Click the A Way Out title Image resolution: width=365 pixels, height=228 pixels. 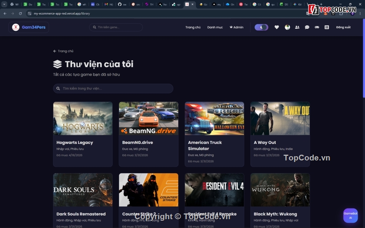pyautogui.click(x=265, y=142)
